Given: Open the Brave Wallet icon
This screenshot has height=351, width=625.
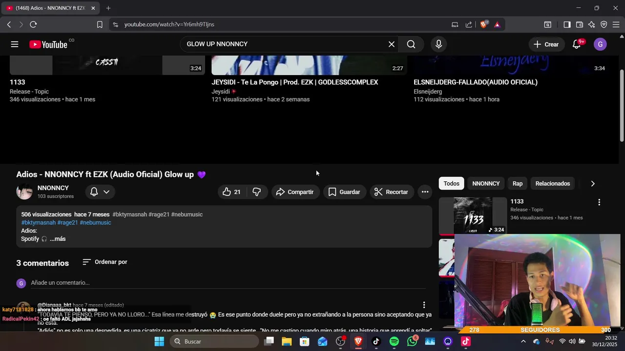Looking at the screenshot, I should click(x=580, y=24).
